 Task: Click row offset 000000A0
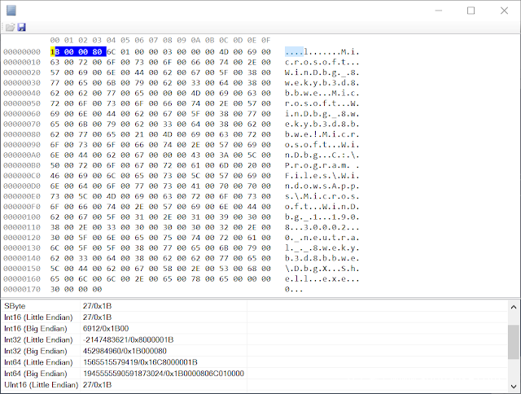tap(22, 155)
